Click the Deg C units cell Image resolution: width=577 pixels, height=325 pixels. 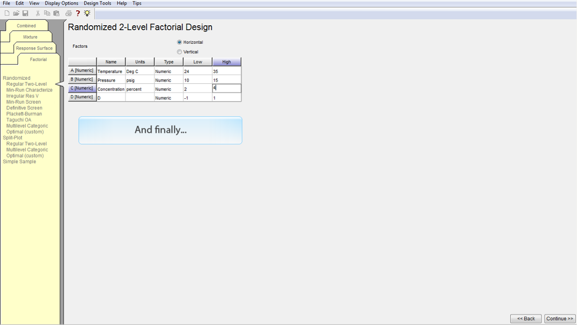[x=140, y=71]
